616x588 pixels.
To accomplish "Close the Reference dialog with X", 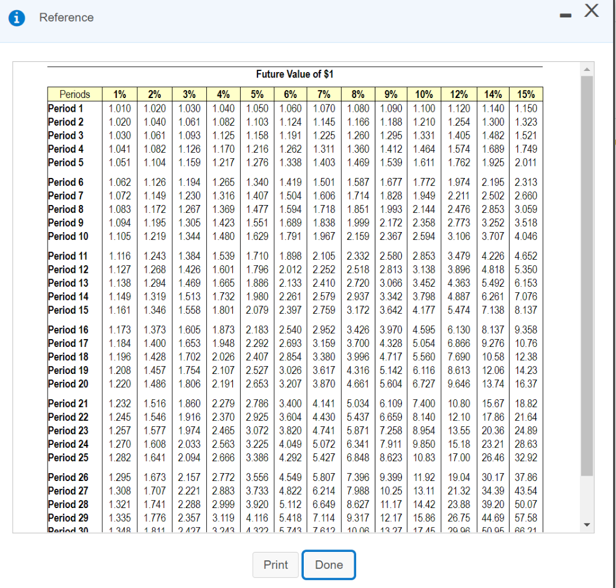I will pos(591,11).
